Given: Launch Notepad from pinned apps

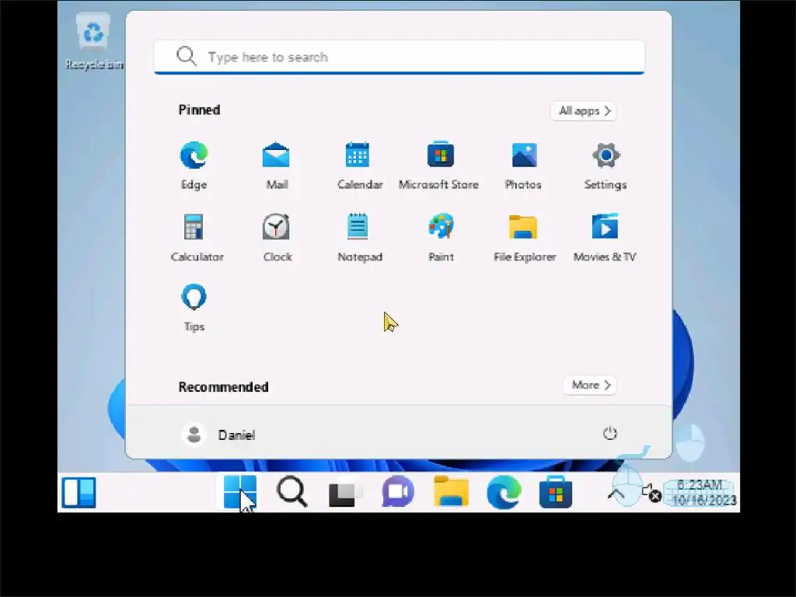Looking at the screenshot, I should pyautogui.click(x=359, y=238).
